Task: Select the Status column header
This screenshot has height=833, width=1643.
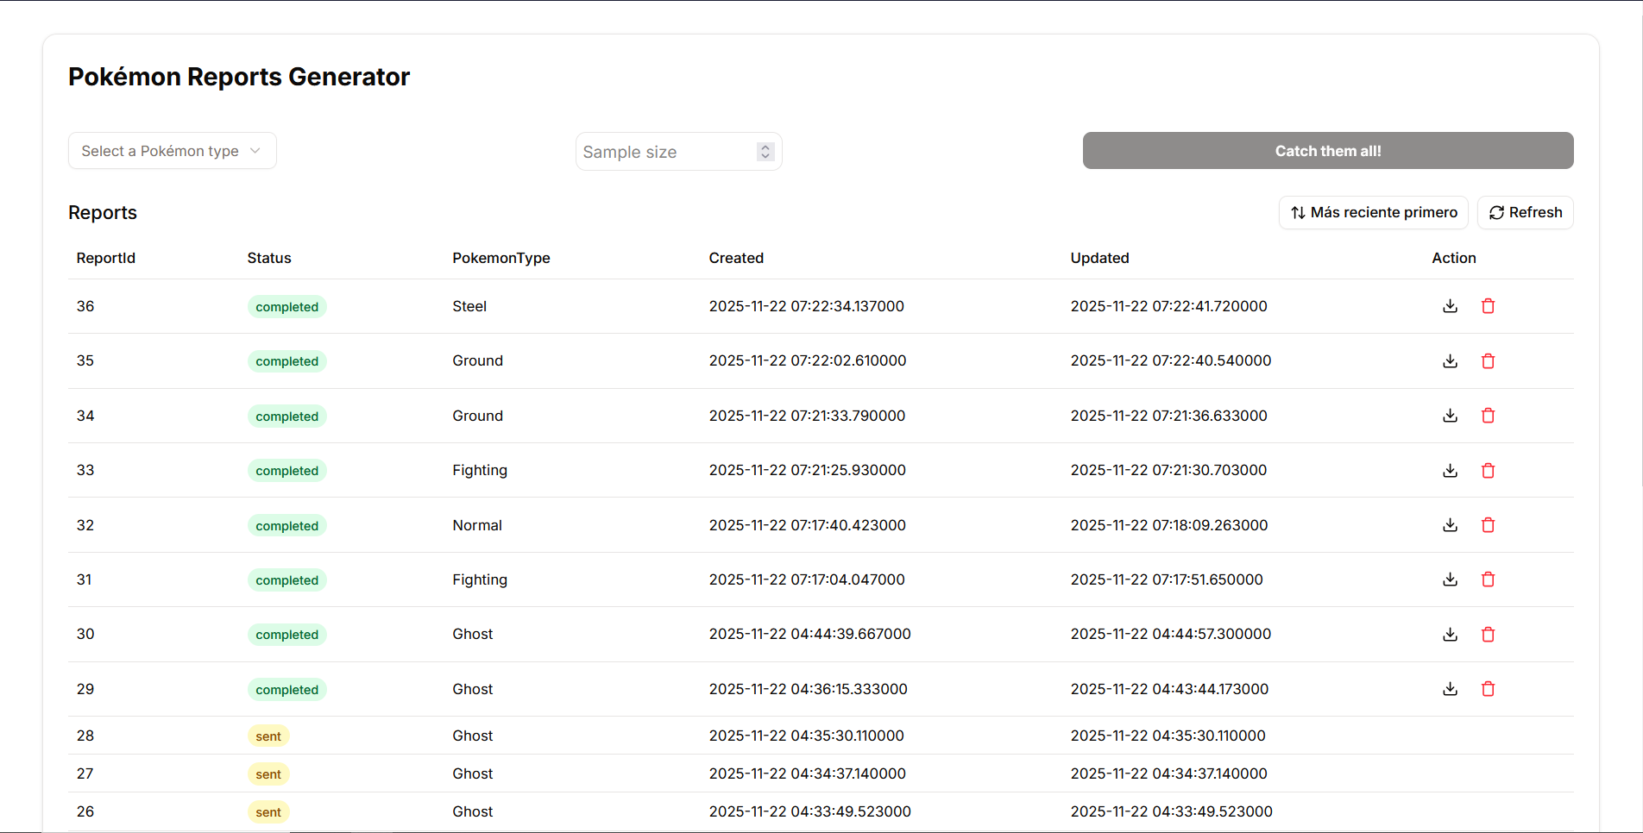Action: pos(268,258)
